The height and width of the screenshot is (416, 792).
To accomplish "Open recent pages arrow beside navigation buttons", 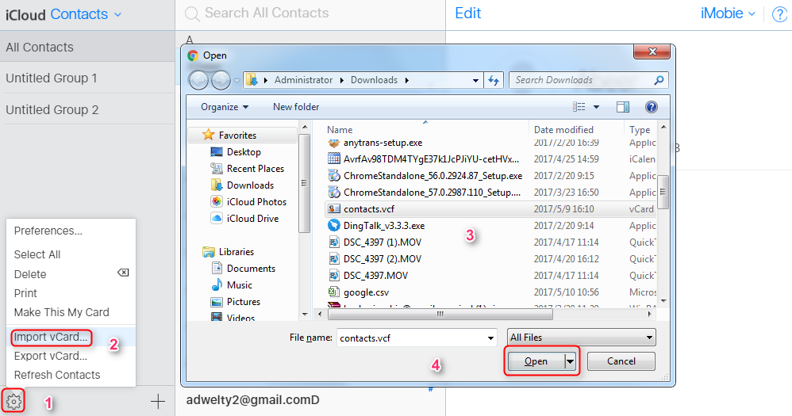I will [236, 81].
